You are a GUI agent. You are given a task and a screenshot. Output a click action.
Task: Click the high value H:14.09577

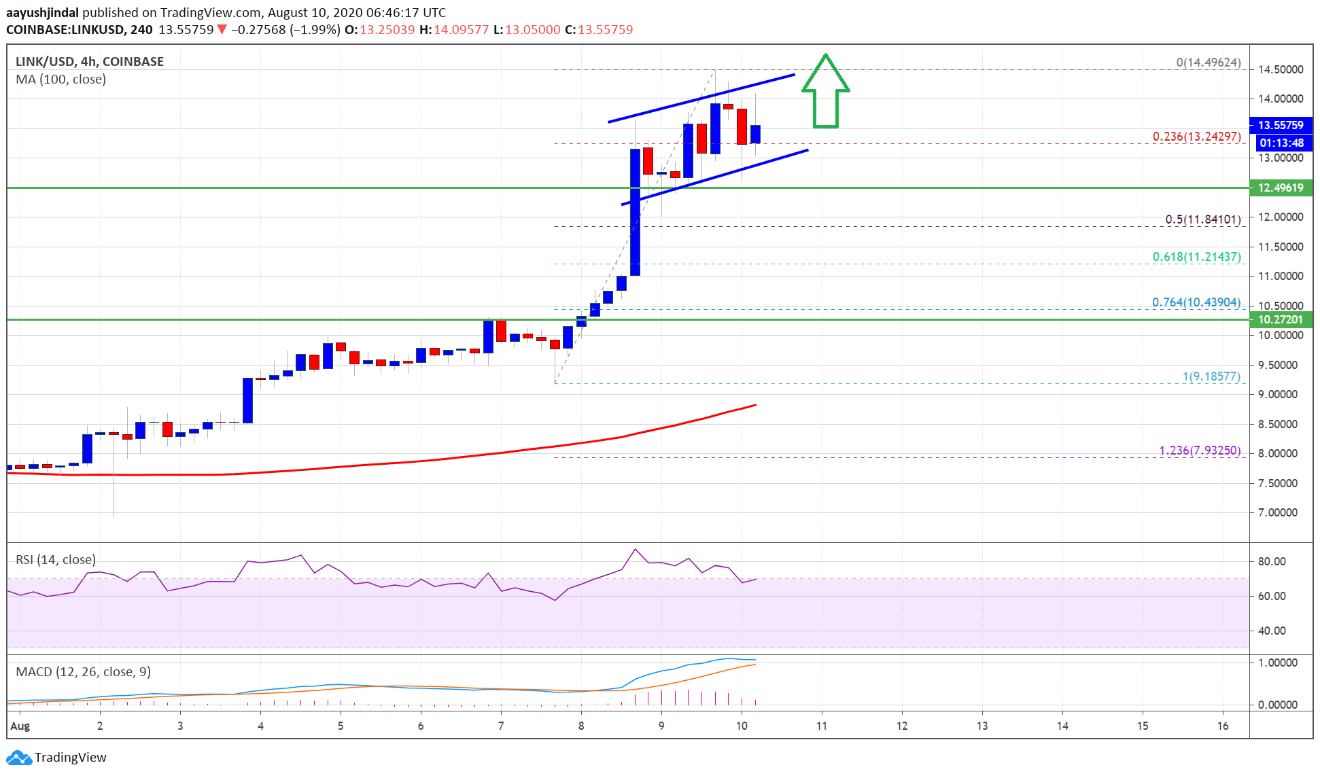(x=454, y=30)
